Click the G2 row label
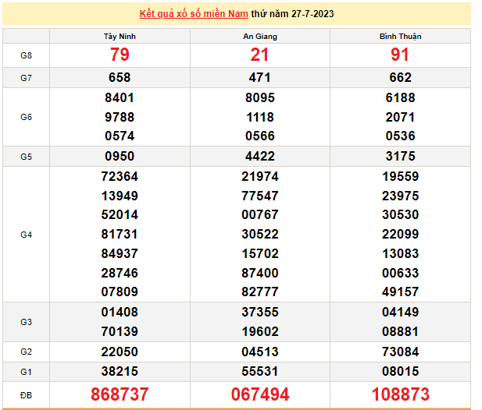The height and width of the screenshot is (410, 482). [x=26, y=352]
